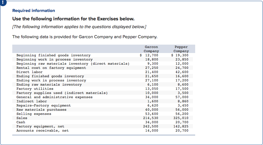Click 'Factory supplies used (indirect materials)'
This screenshot has height=145, width=263.
click(x=62, y=93)
